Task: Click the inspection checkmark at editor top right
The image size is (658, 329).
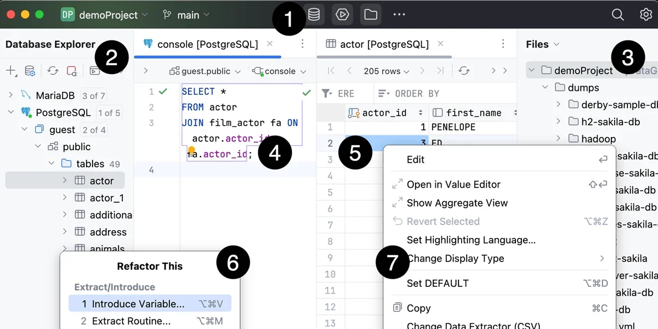Action: point(307,93)
